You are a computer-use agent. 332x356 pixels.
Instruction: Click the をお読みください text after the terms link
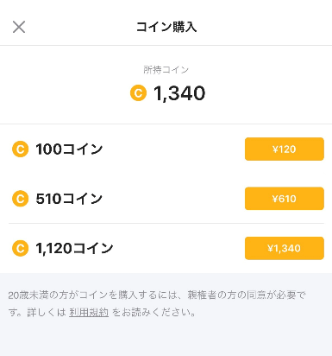point(154,313)
